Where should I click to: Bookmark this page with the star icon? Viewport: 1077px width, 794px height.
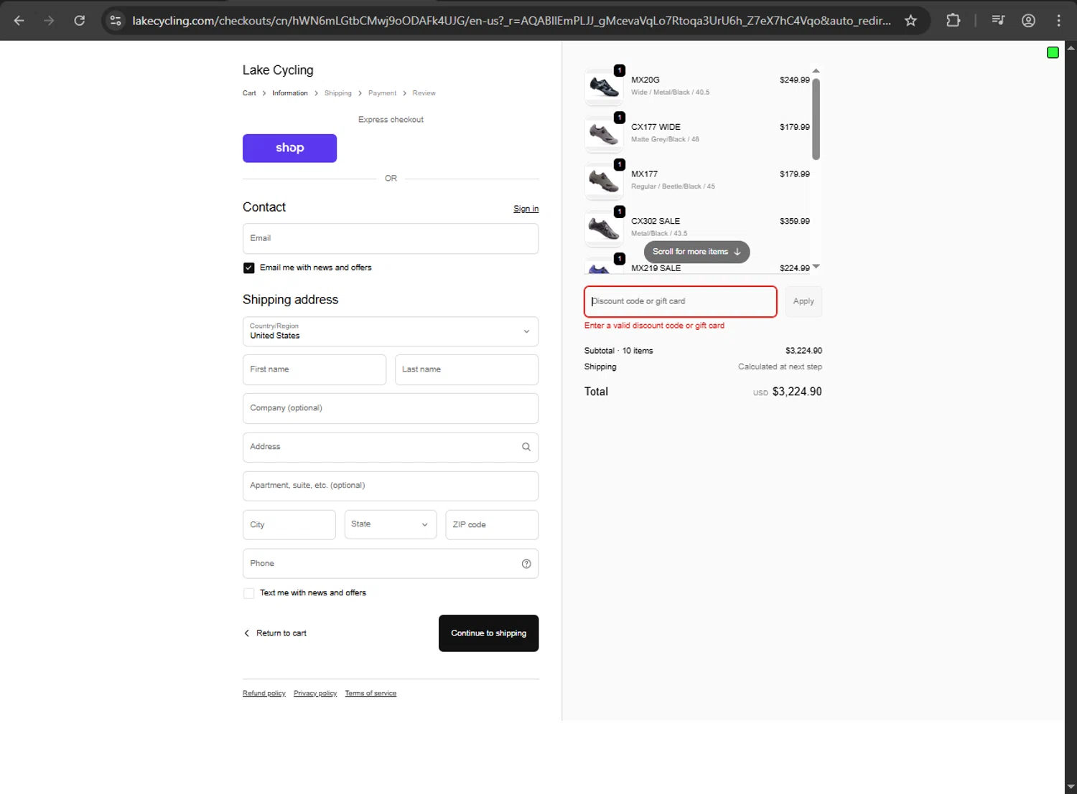pyautogui.click(x=910, y=21)
